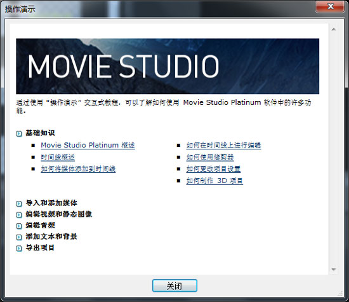Select the 导入和添加媒体 heading text
349x302 pixels.
click(51, 203)
